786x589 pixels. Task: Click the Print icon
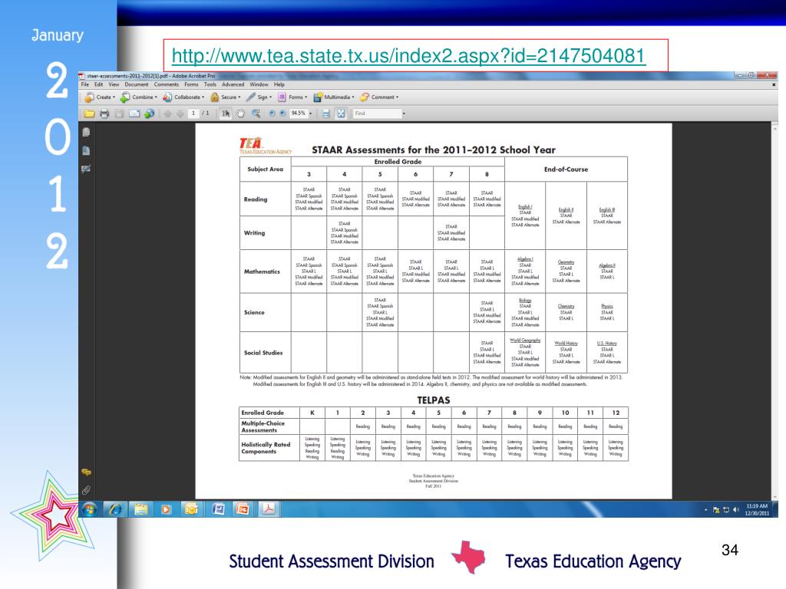104,114
